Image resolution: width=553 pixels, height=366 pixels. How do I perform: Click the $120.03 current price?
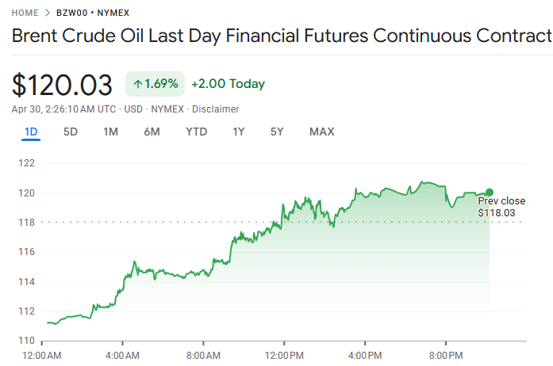(x=63, y=84)
